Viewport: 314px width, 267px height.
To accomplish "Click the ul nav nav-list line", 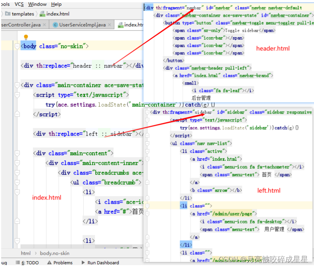I will tap(201, 143).
